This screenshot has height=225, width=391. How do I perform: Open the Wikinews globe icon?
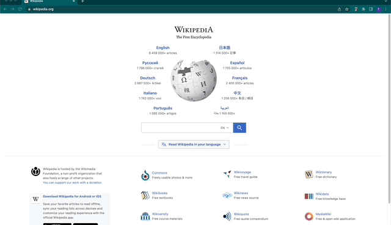227,195
